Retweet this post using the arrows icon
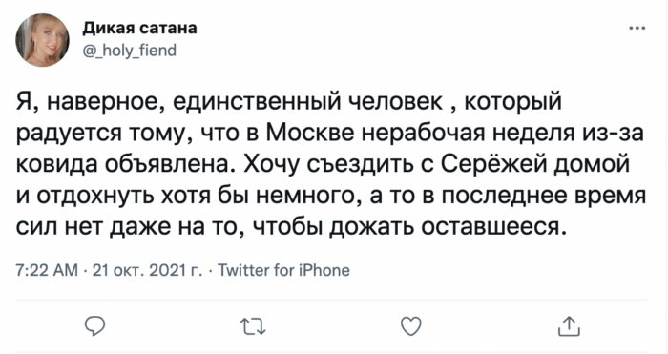 point(253,326)
